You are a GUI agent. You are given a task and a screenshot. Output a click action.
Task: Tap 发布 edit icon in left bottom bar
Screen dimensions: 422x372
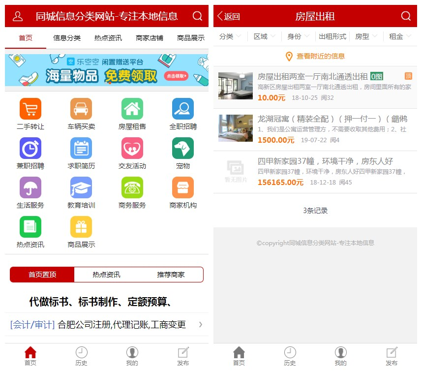pyautogui.click(x=183, y=352)
